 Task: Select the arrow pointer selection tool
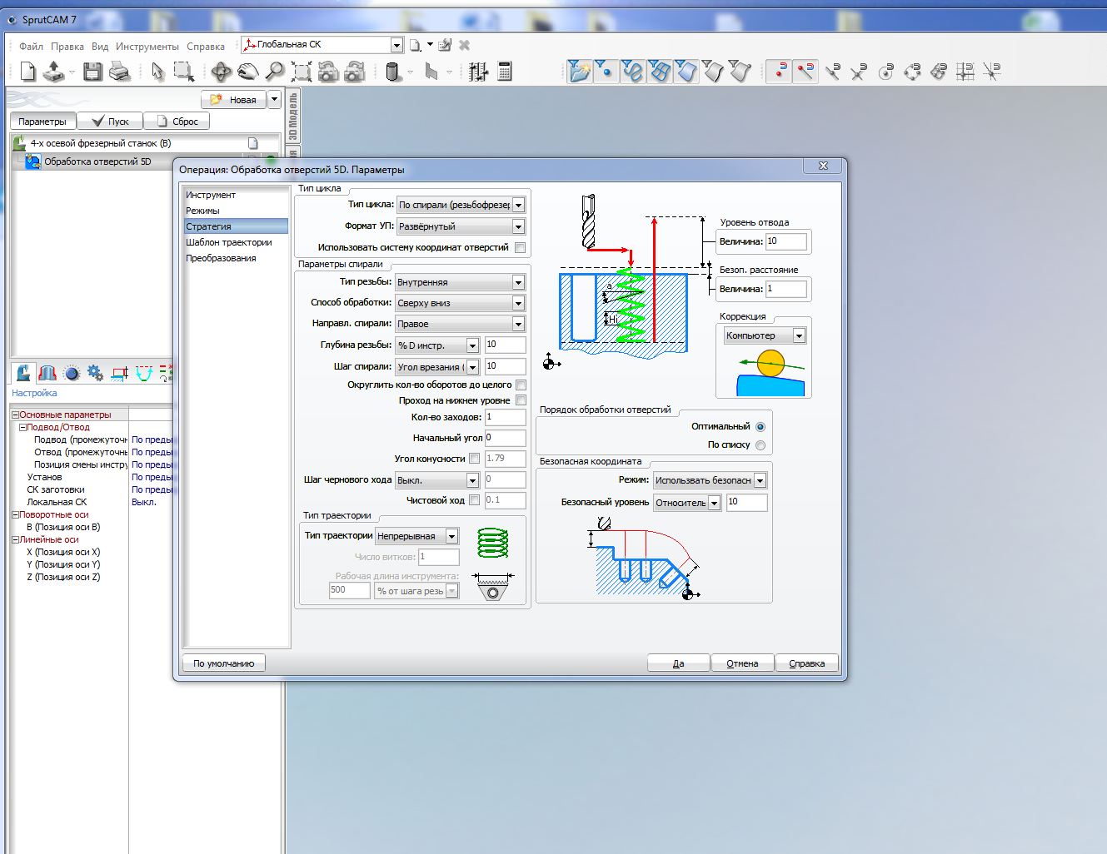click(x=157, y=72)
